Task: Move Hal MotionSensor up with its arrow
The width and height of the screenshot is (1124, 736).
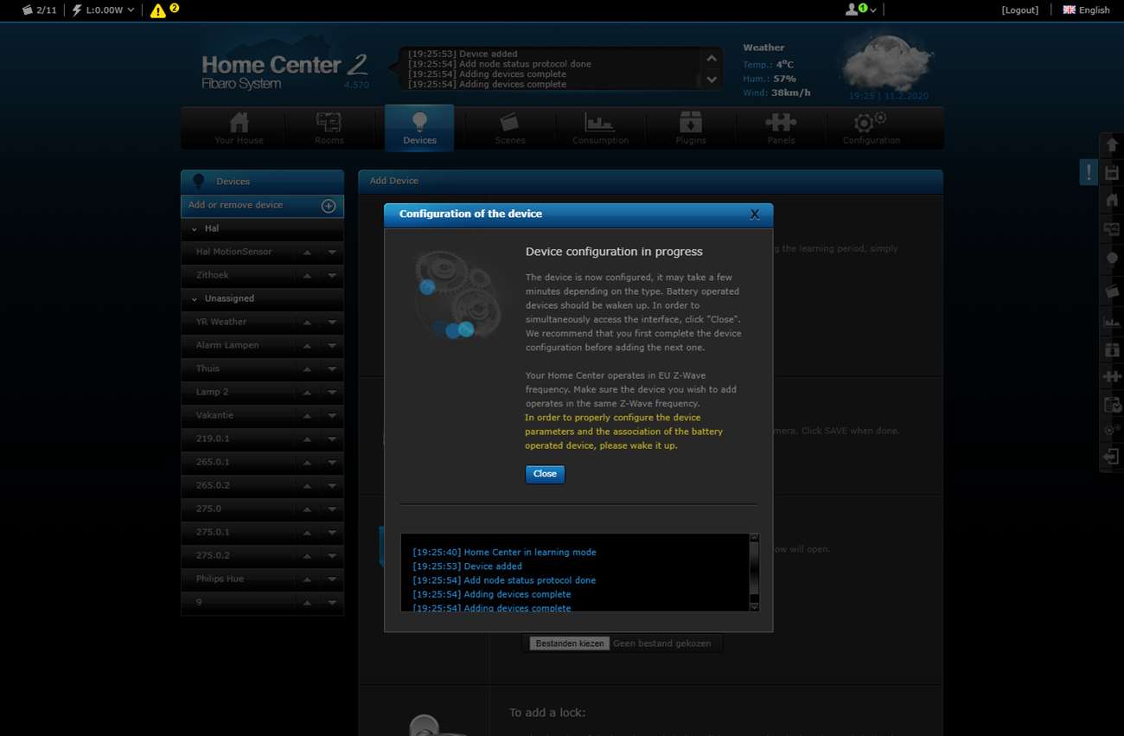Action: point(307,253)
